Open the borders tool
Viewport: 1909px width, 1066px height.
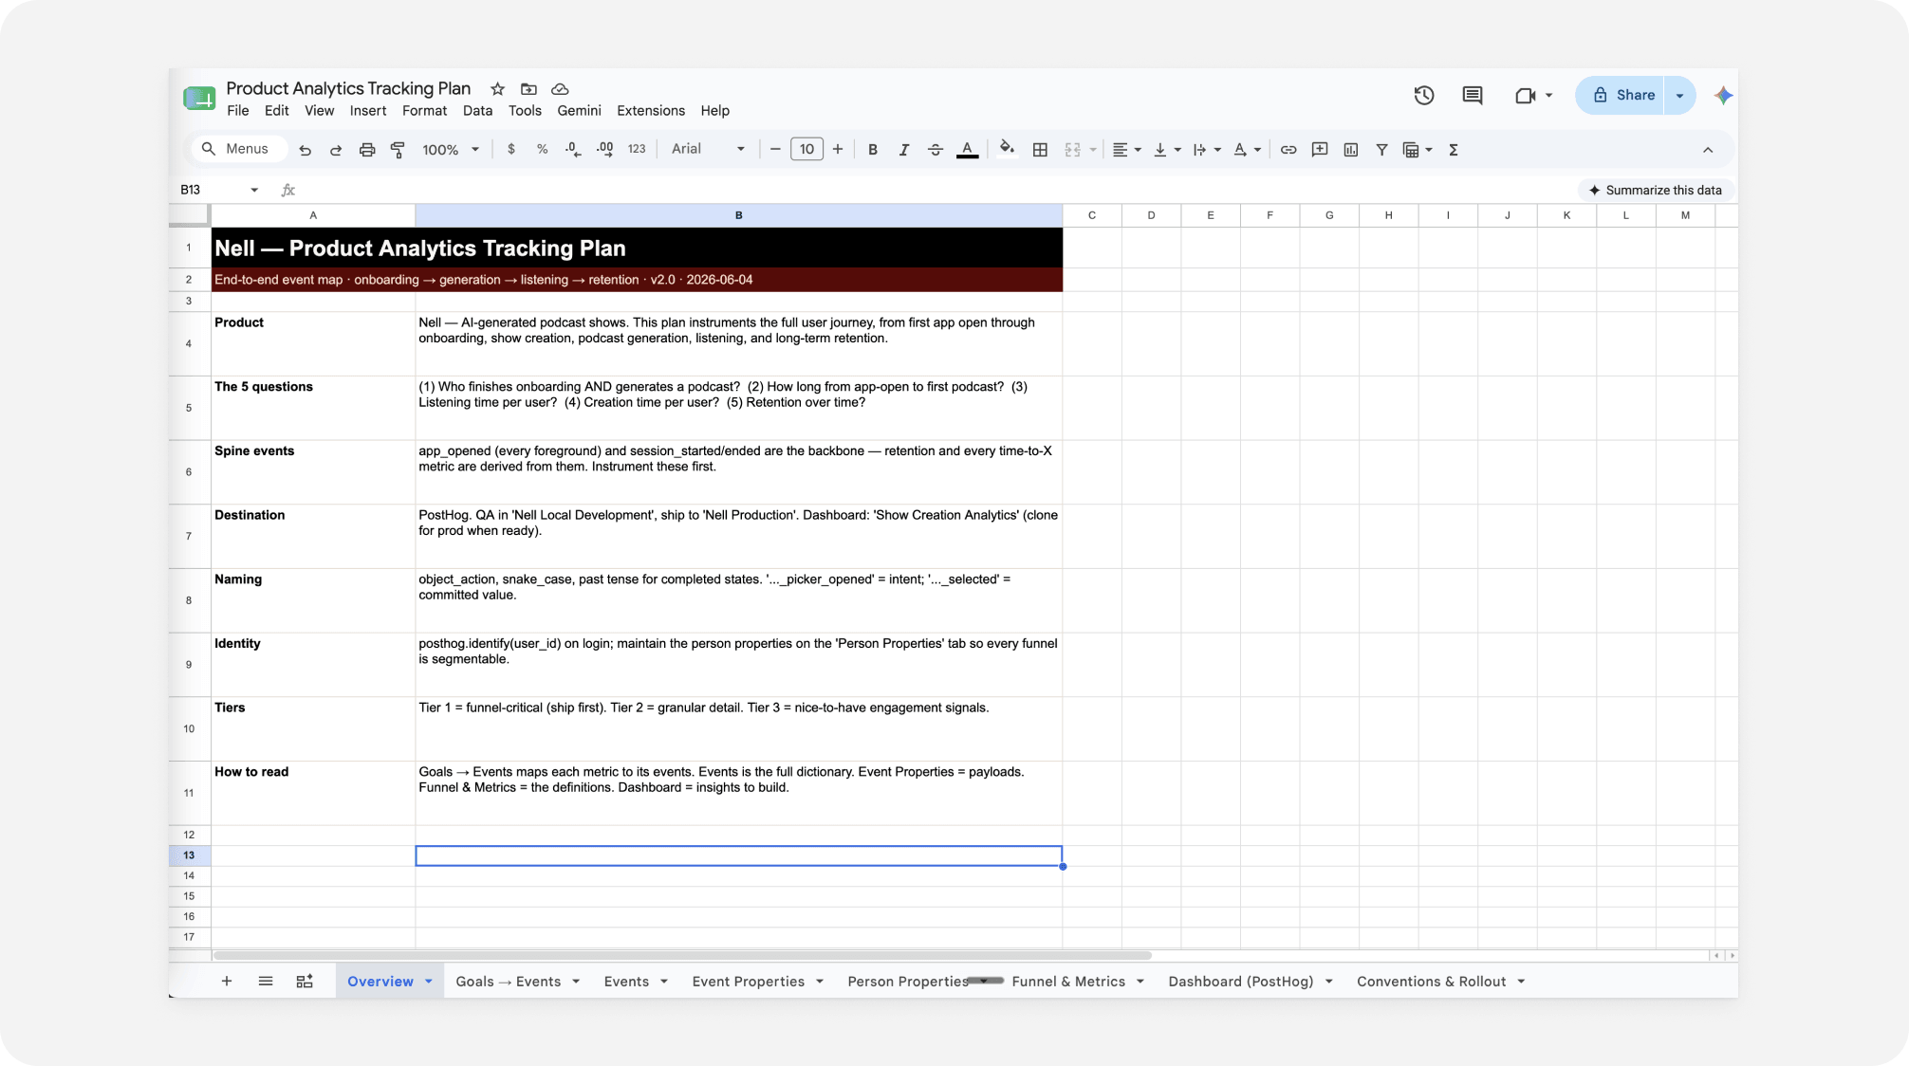[x=1040, y=150]
